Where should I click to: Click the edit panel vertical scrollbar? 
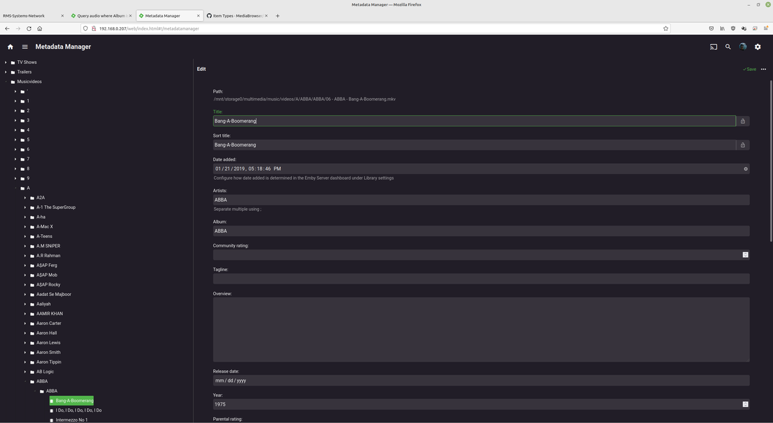point(770,161)
